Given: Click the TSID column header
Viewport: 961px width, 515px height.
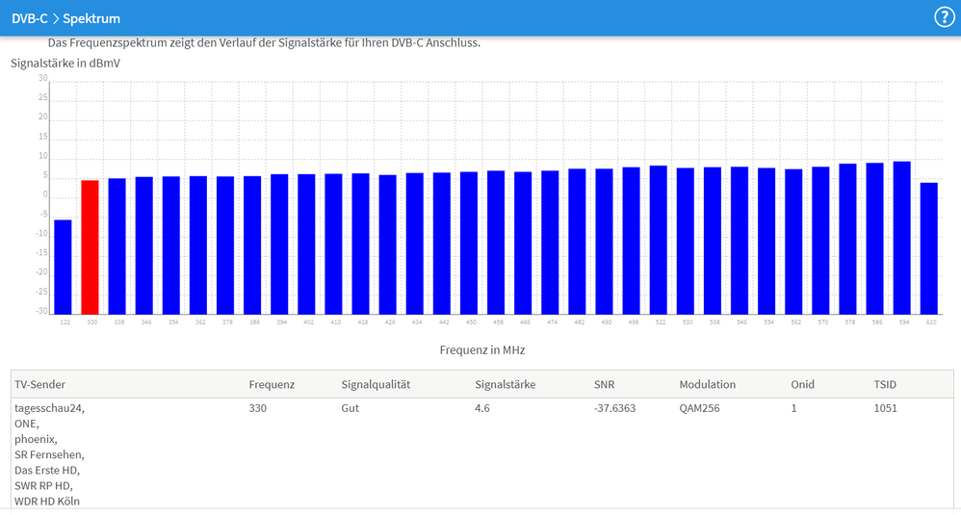Looking at the screenshot, I should coord(885,385).
